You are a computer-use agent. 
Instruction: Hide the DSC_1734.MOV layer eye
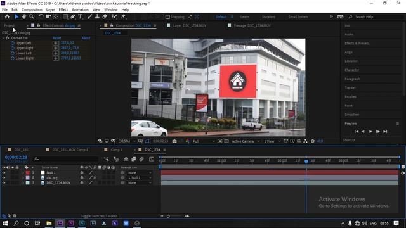click(4, 182)
